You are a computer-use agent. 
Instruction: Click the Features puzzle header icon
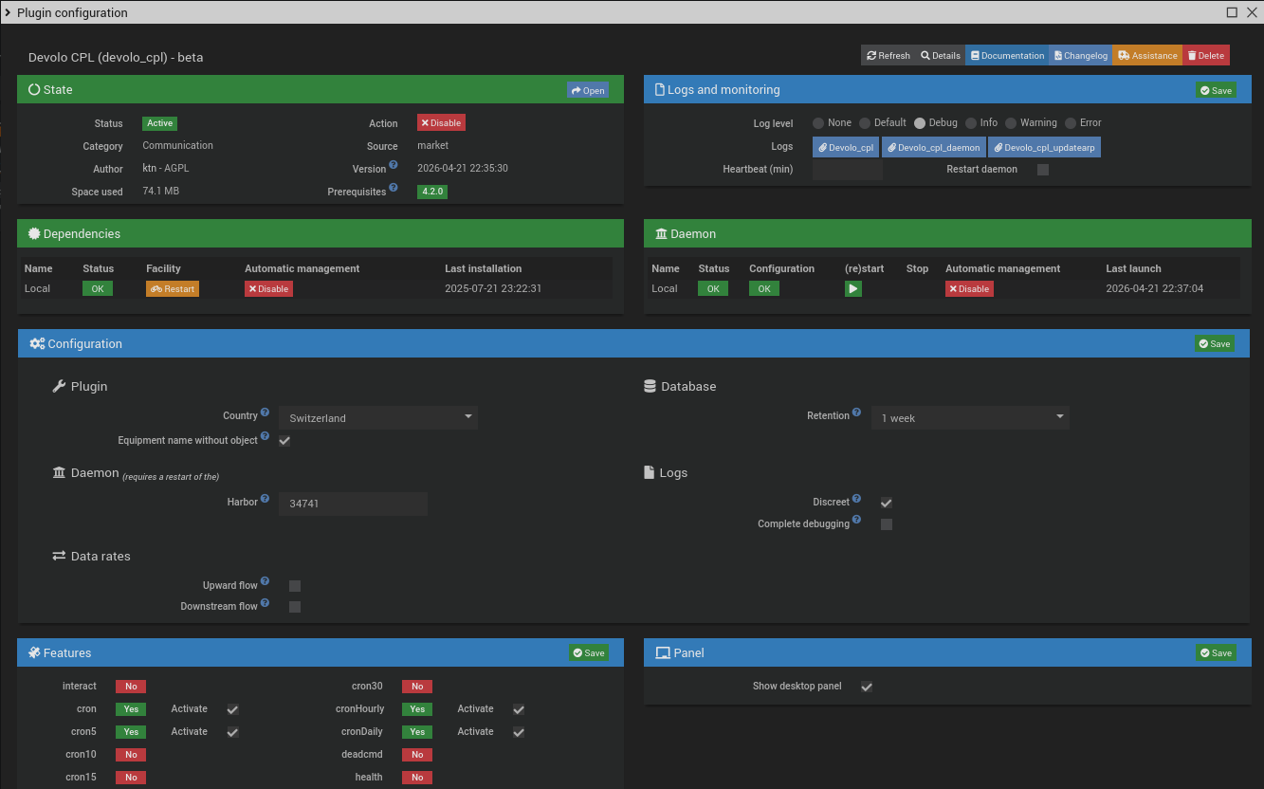click(x=34, y=653)
